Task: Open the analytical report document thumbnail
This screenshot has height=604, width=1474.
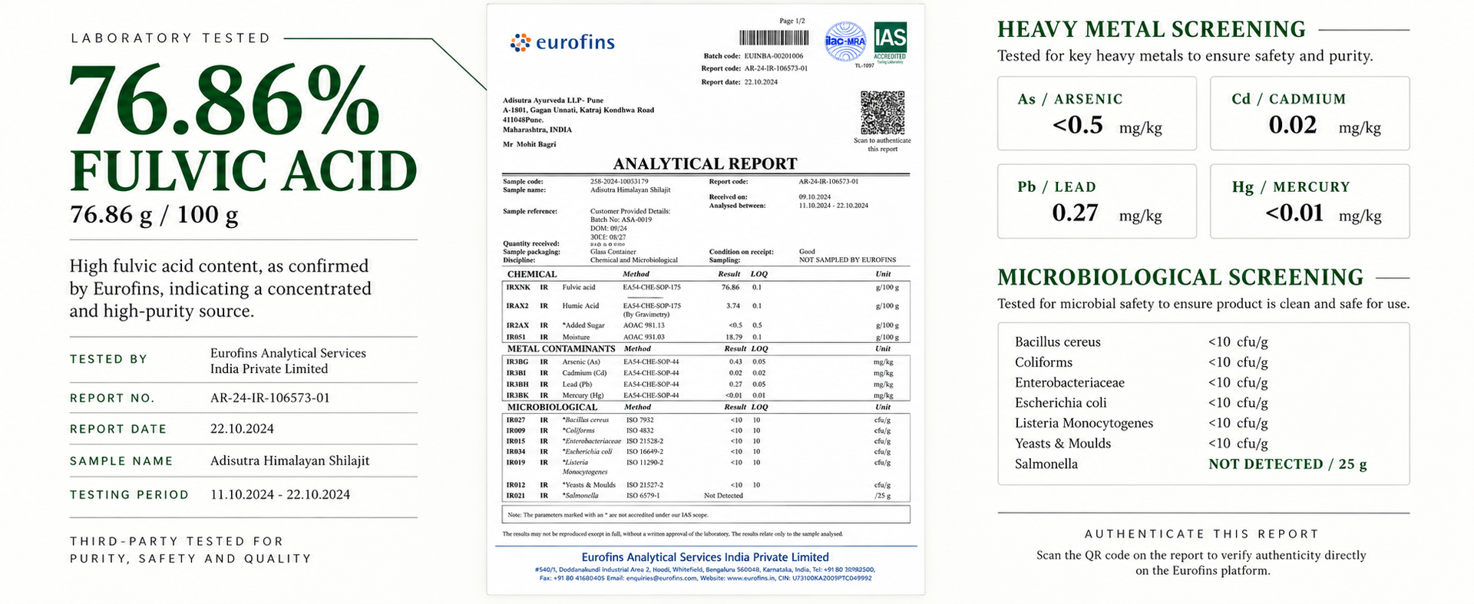Action: 706,299
